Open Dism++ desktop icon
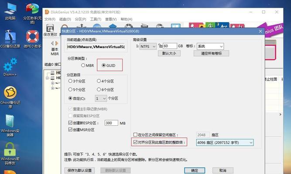This screenshot has width=291, height=174. pyautogui.click(x=10, y=67)
